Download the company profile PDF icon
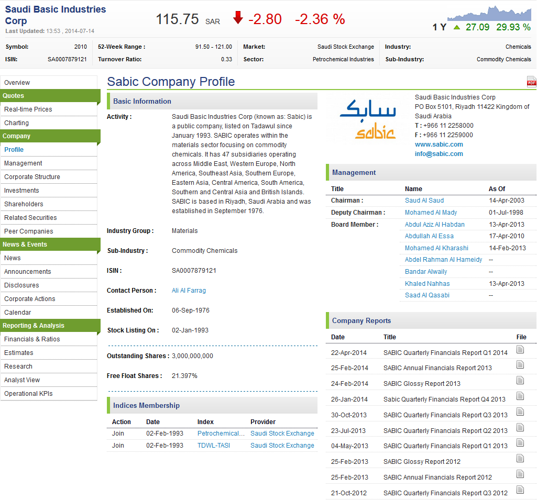Viewport: 537px width, 500px height. click(x=532, y=82)
